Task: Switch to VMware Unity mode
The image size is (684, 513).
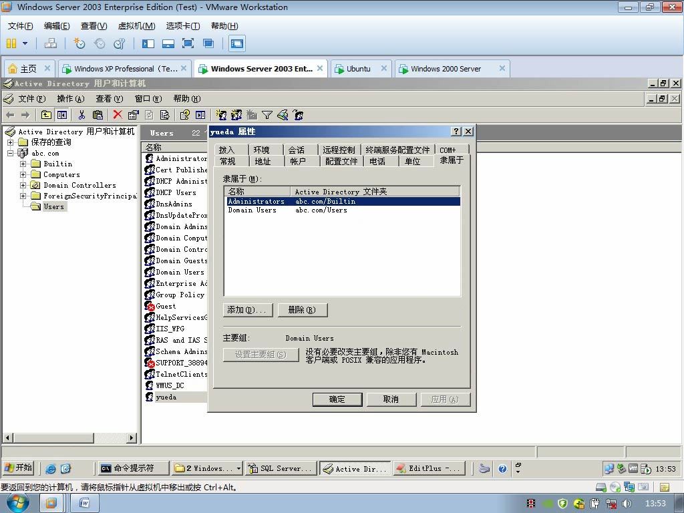Action: pyautogui.click(x=208, y=43)
